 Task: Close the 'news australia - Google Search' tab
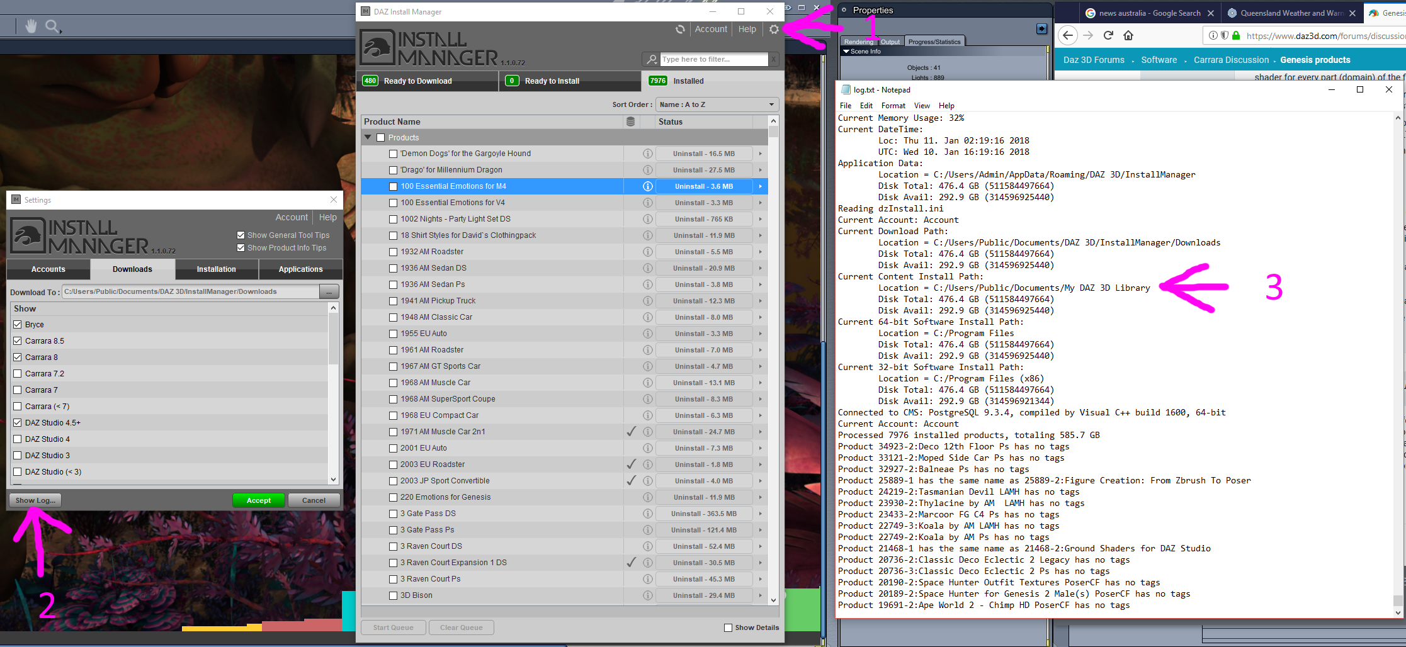1211,13
